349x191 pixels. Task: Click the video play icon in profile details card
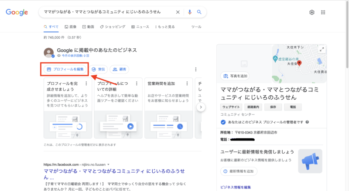[x=130, y=126]
